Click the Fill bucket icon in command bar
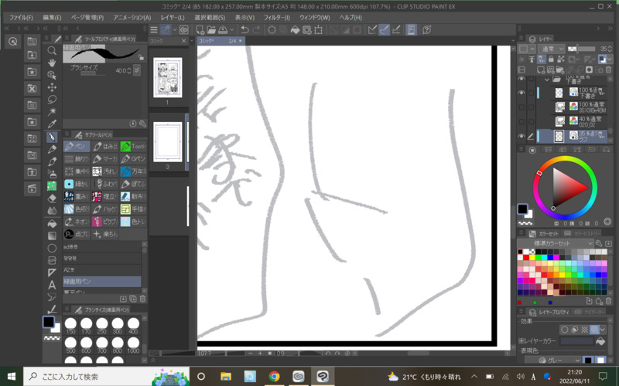The image size is (619, 386). pos(295,30)
